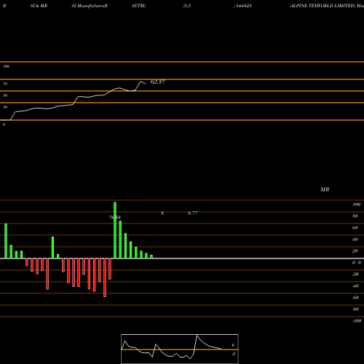Click the 76.83 value above the bars
The width and height of the screenshot is (364, 364).
115,218
